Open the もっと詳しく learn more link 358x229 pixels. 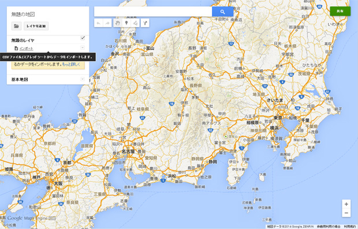(x=71, y=65)
